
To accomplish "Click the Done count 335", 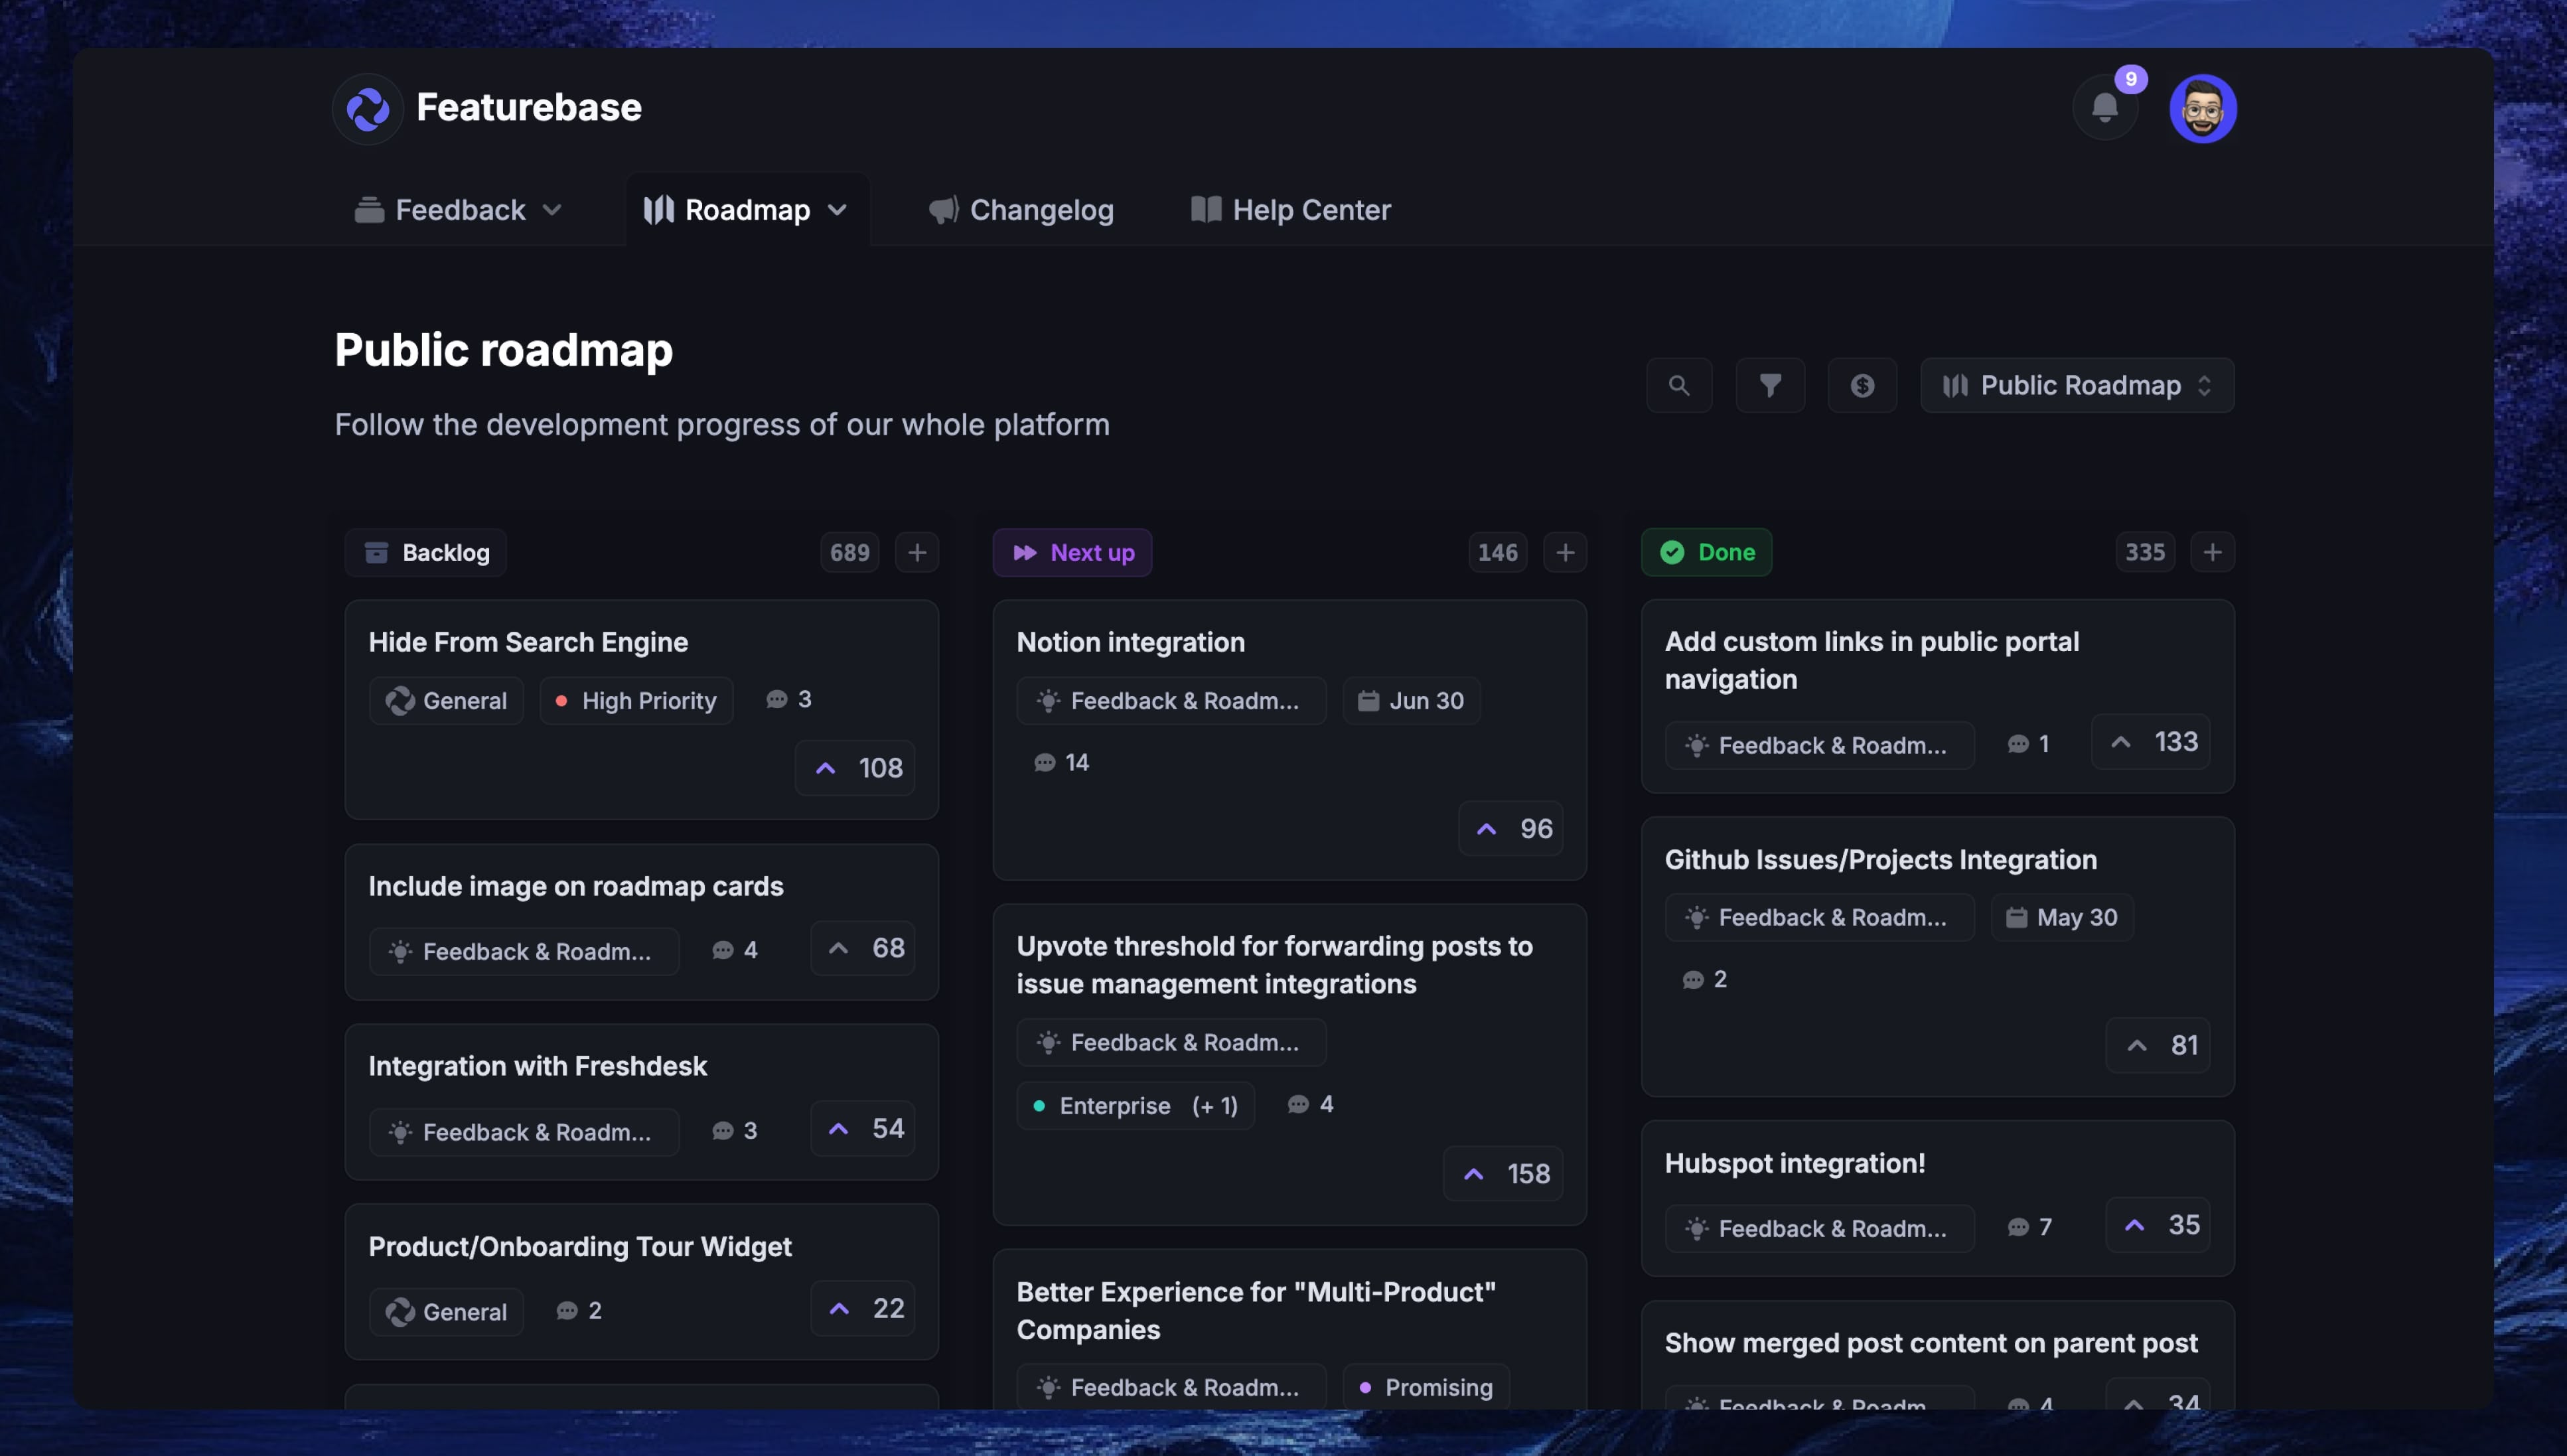I will pyautogui.click(x=2144, y=552).
